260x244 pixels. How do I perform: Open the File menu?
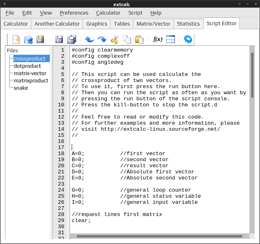(x=10, y=13)
